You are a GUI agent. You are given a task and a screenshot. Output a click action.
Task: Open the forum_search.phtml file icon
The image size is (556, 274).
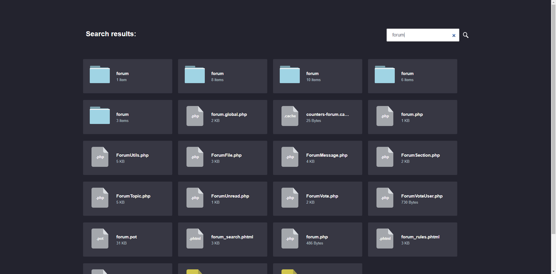coord(195,238)
